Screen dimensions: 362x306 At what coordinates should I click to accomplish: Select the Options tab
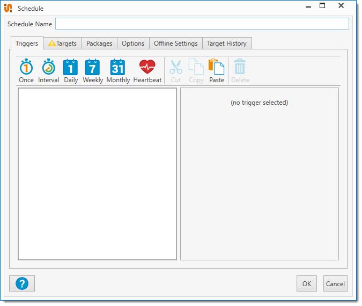pos(133,43)
